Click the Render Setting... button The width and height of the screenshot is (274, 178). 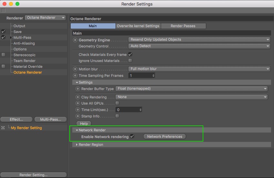(x=34, y=175)
